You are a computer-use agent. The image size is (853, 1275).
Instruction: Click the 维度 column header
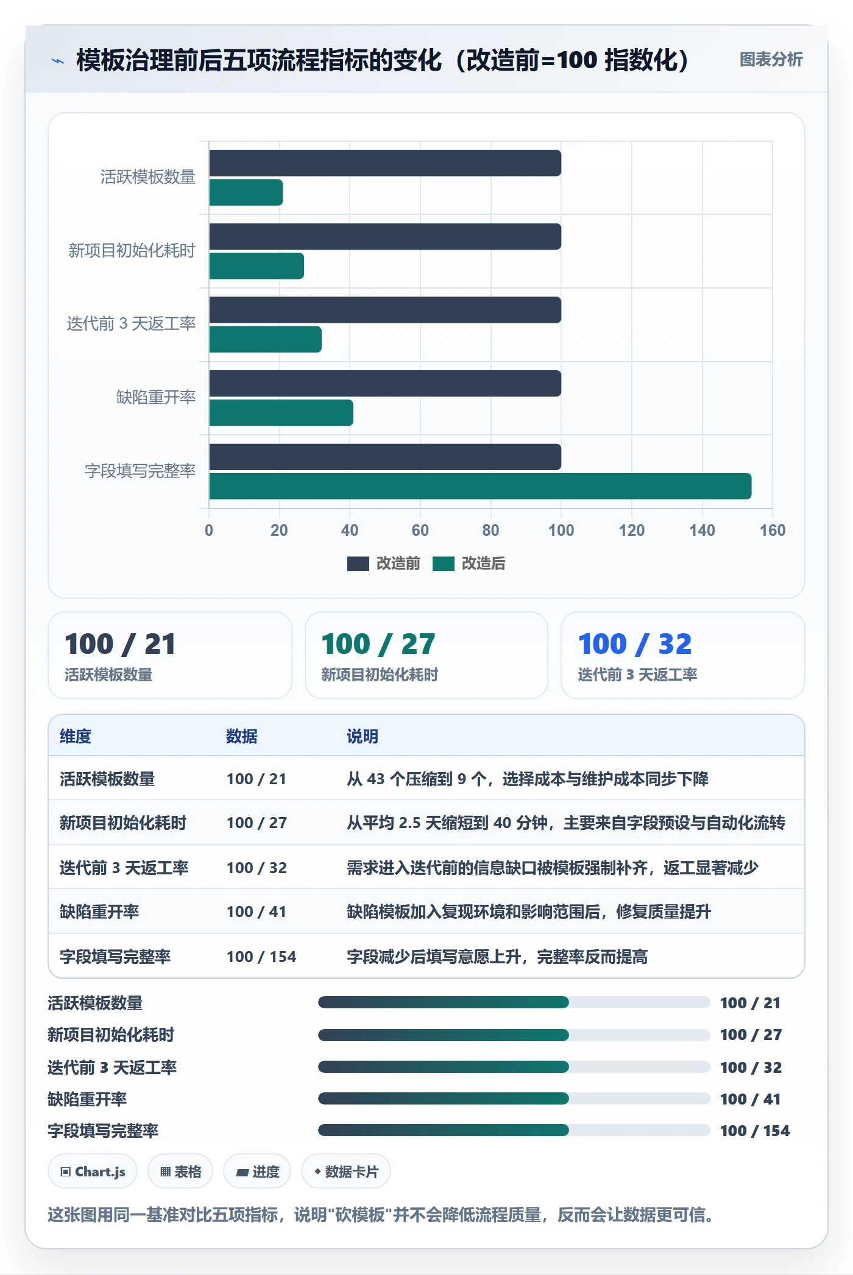[76, 736]
